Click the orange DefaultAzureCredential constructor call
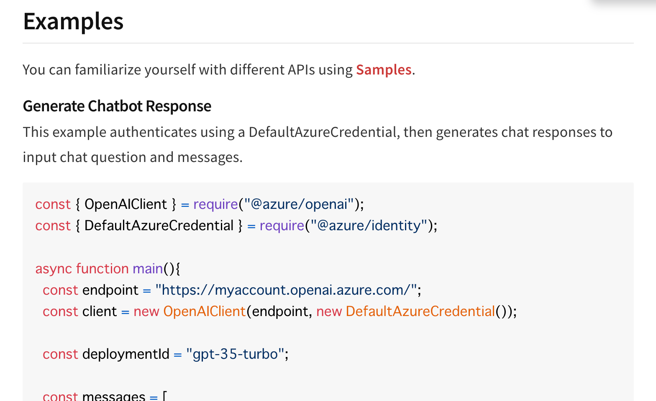The height and width of the screenshot is (401, 656). pos(420,311)
